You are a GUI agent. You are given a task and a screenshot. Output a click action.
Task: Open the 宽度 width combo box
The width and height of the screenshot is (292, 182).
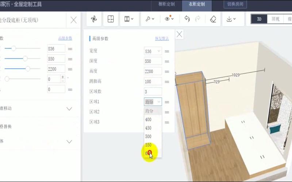(x=153, y=51)
